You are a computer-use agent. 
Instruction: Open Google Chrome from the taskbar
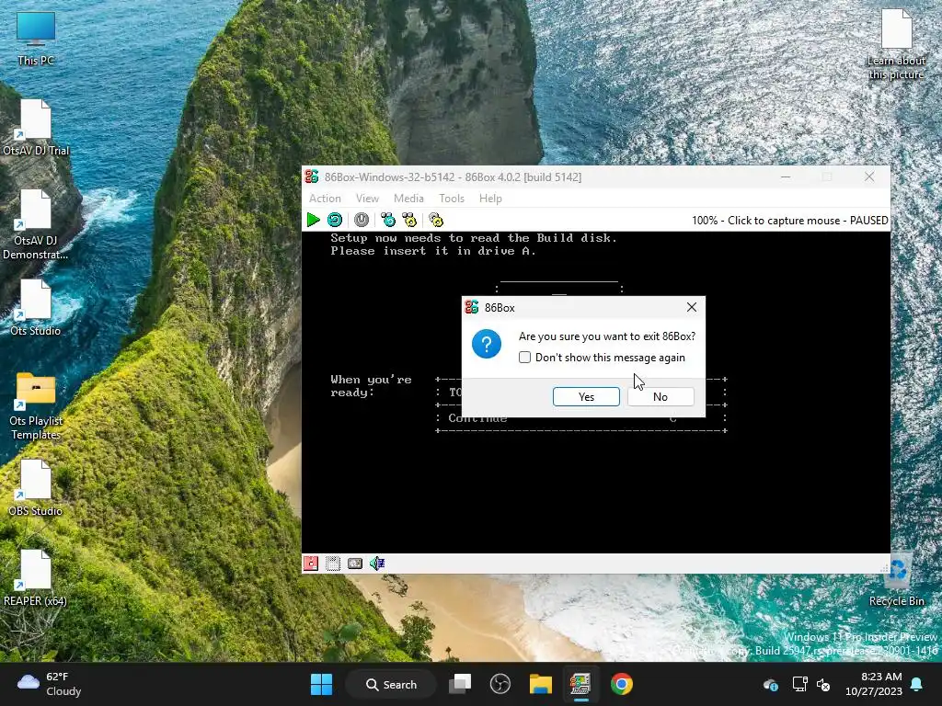tap(621, 684)
